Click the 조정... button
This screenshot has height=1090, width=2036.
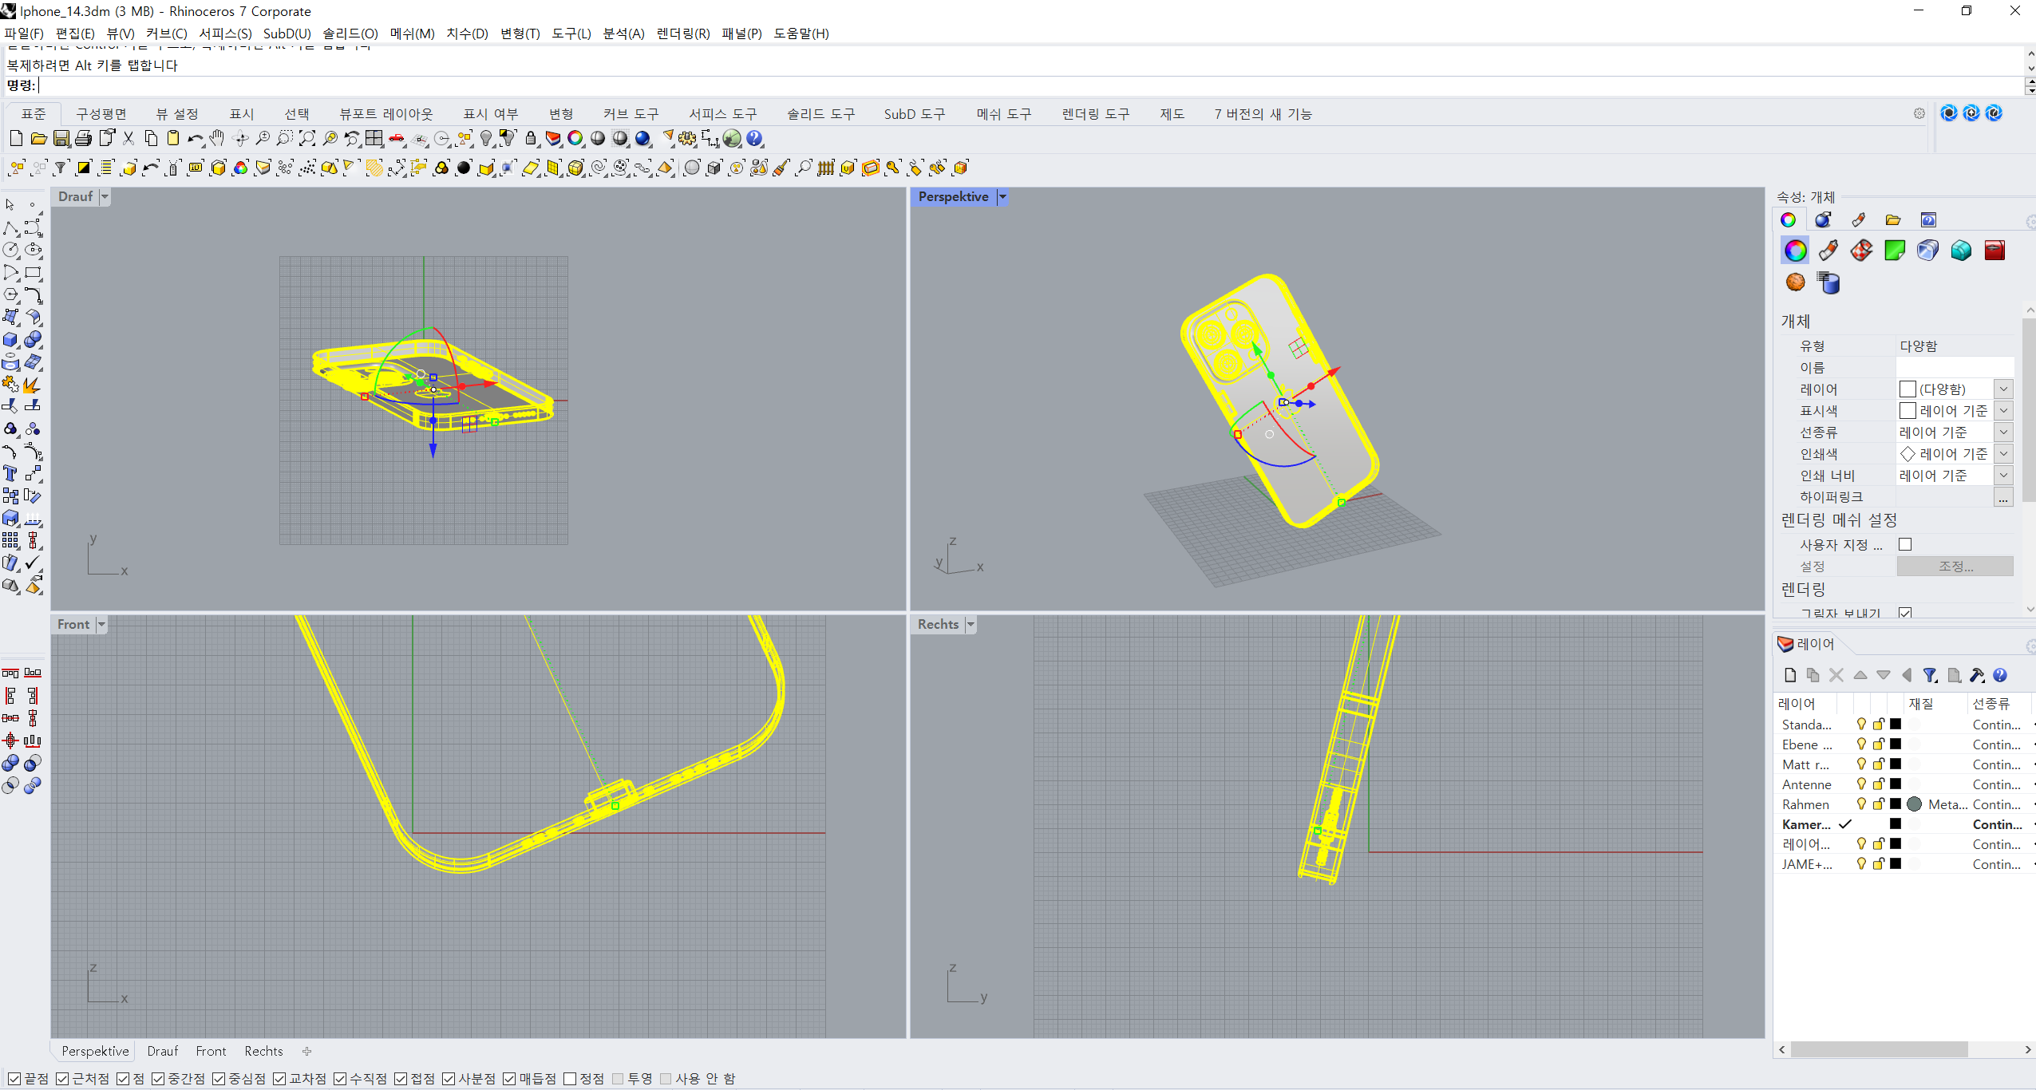point(1955,567)
